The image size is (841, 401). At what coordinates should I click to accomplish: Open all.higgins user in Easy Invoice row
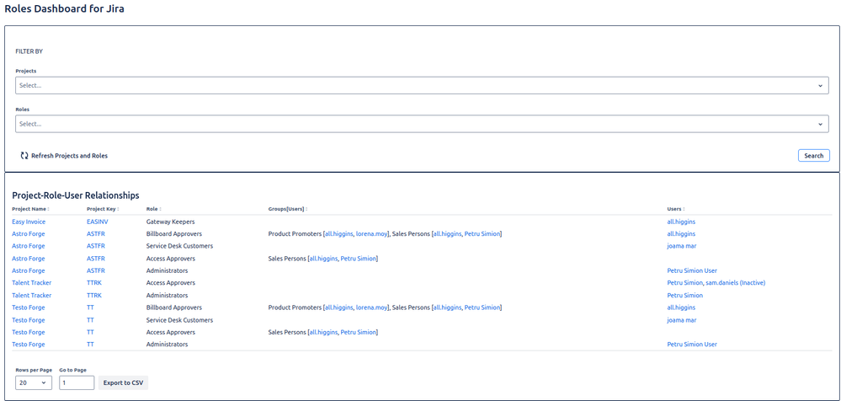(681, 222)
